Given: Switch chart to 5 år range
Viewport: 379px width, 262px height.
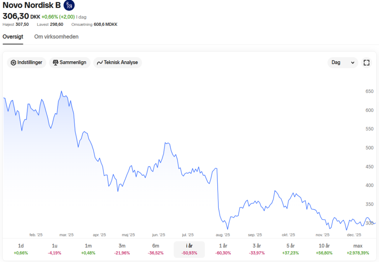Looking at the screenshot, I should [291, 249].
